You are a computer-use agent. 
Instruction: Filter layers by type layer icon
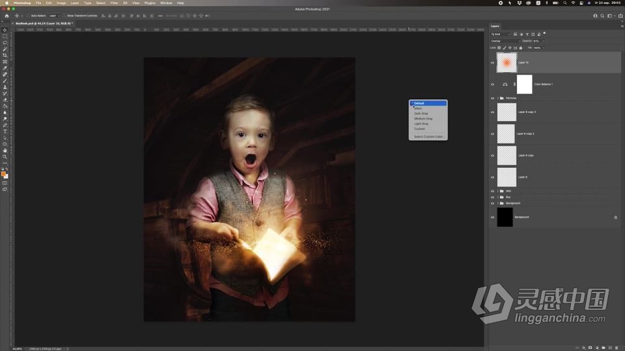(527, 34)
